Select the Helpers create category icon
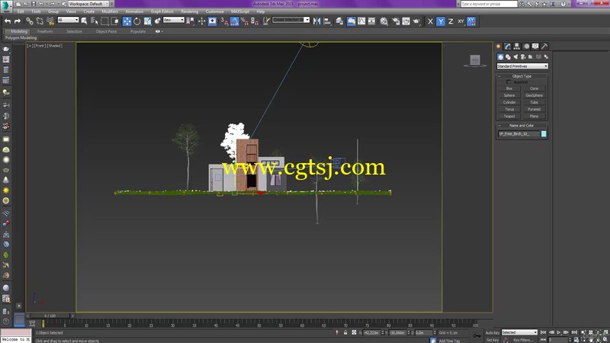 pos(531,56)
